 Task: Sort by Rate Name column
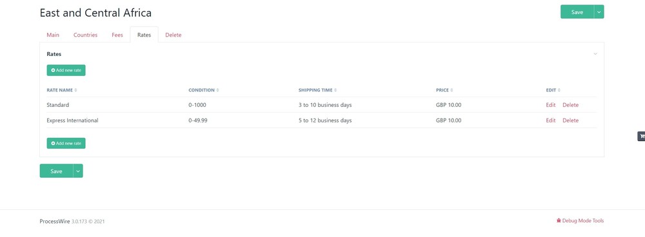tap(62, 90)
